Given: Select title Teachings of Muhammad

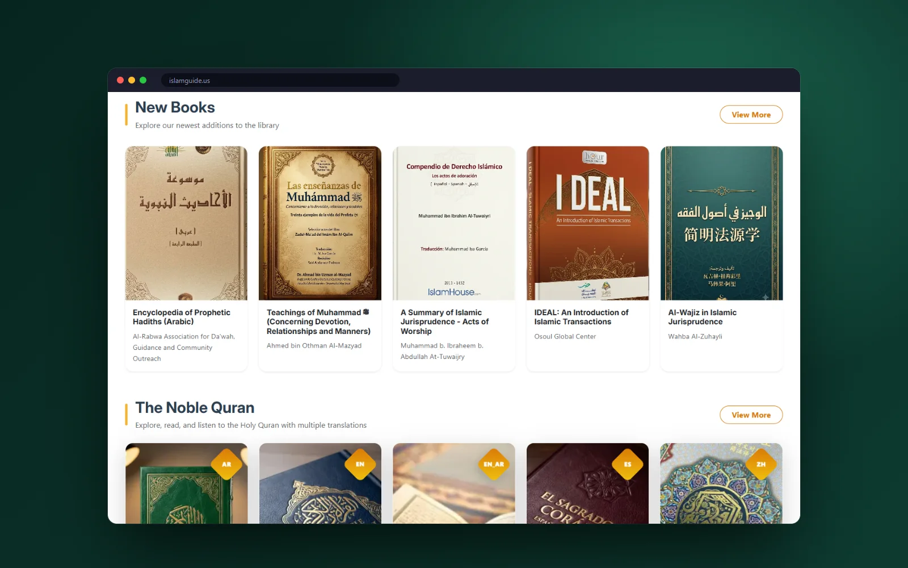Looking at the screenshot, I should (x=318, y=321).
